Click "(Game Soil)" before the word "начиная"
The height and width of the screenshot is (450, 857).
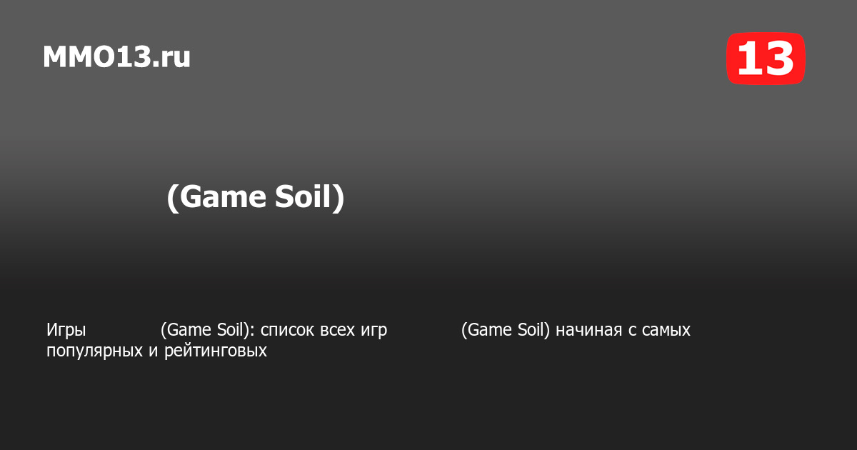(x=506, y=331)
